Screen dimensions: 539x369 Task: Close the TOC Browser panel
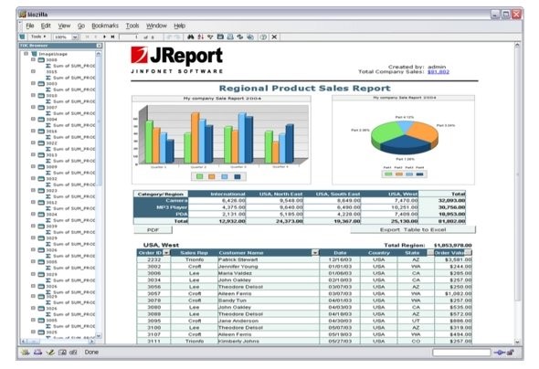click(x=99, y=46)
